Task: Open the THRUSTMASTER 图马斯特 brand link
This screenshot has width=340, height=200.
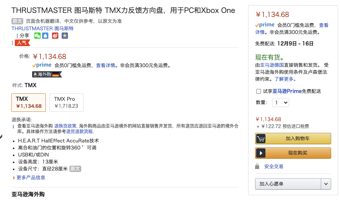Action: pyautogui.click(x=42, y=28)
